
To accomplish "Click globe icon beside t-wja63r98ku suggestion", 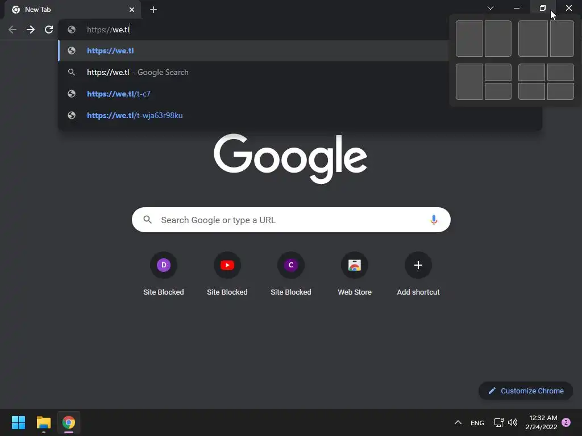I will (72, 115).
